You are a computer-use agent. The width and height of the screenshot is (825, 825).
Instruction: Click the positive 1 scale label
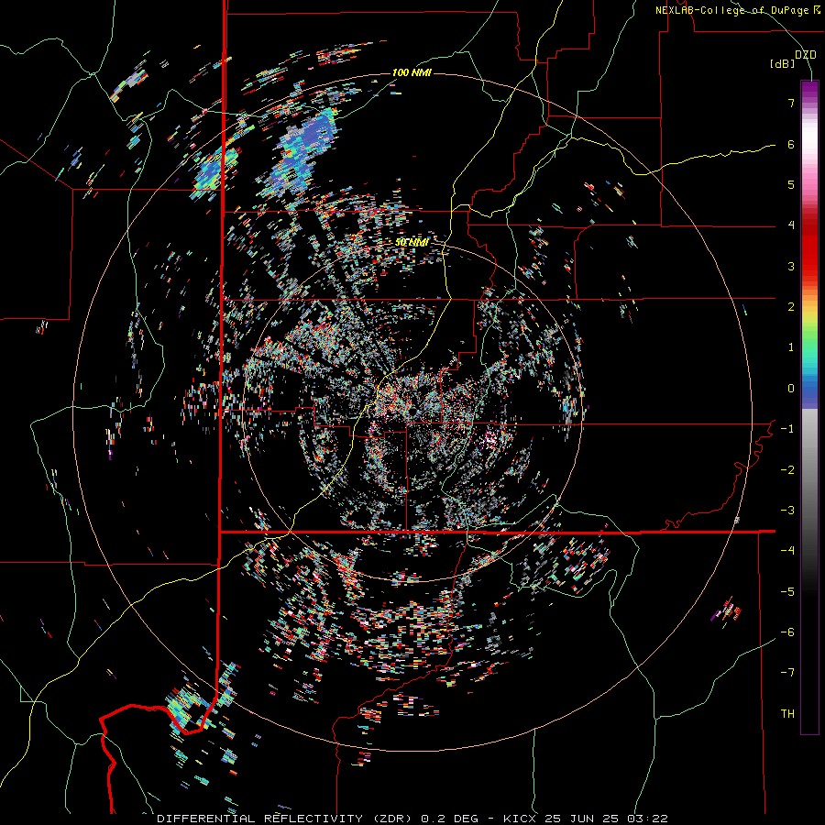click(x=791, y=347)
